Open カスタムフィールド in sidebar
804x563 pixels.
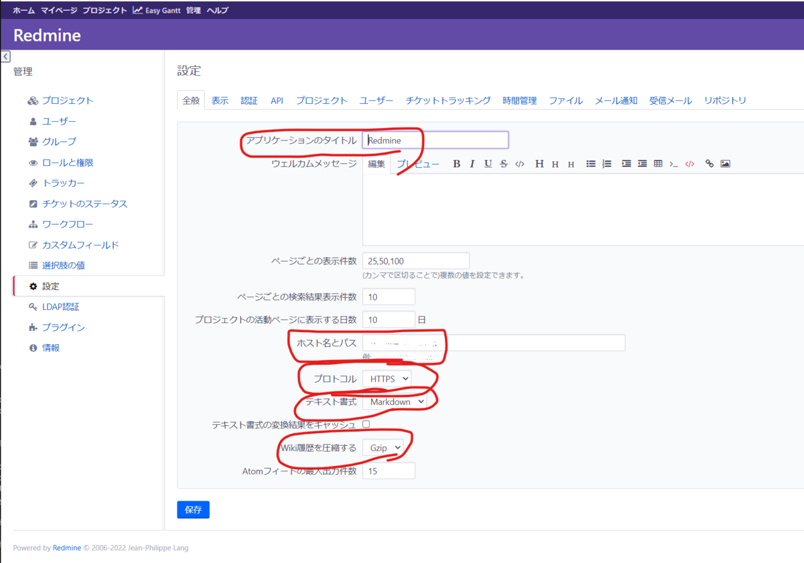80,245
